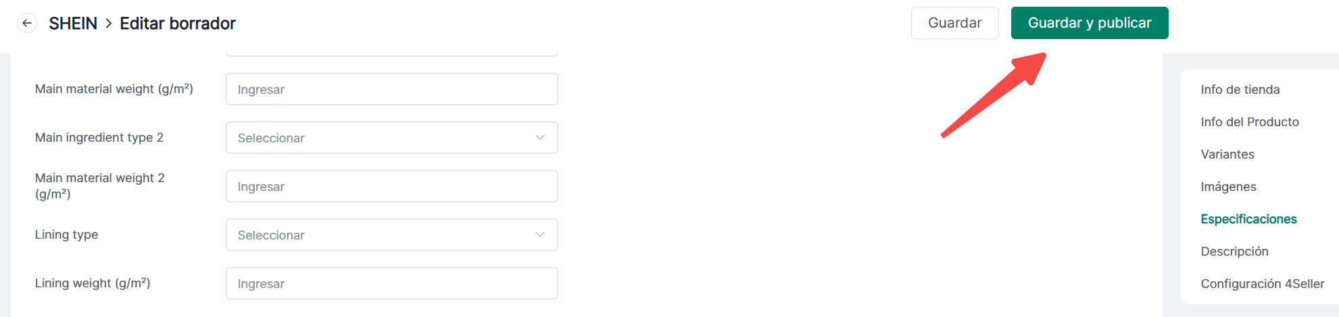Jump to the Descripción section
Screen dimensions: 1339x317
[1234, 252]
